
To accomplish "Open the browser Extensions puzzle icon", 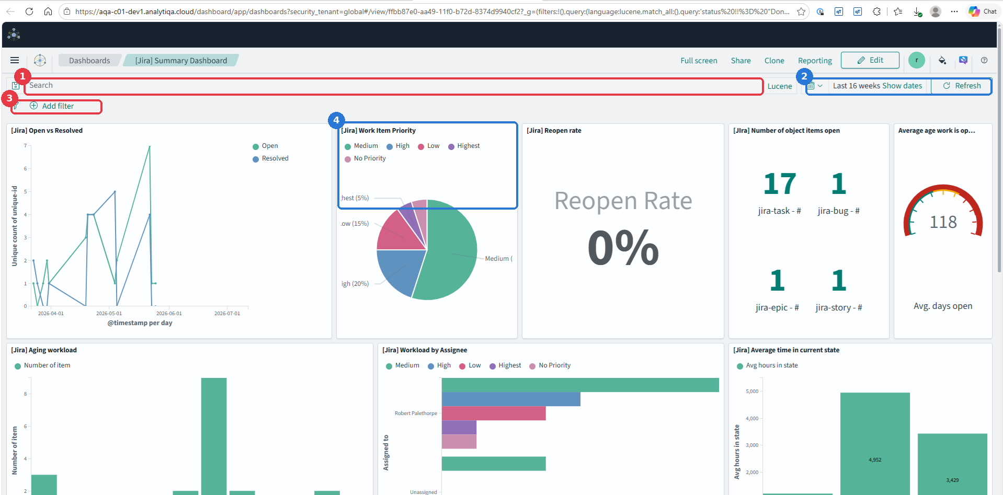I will (876, 11).
